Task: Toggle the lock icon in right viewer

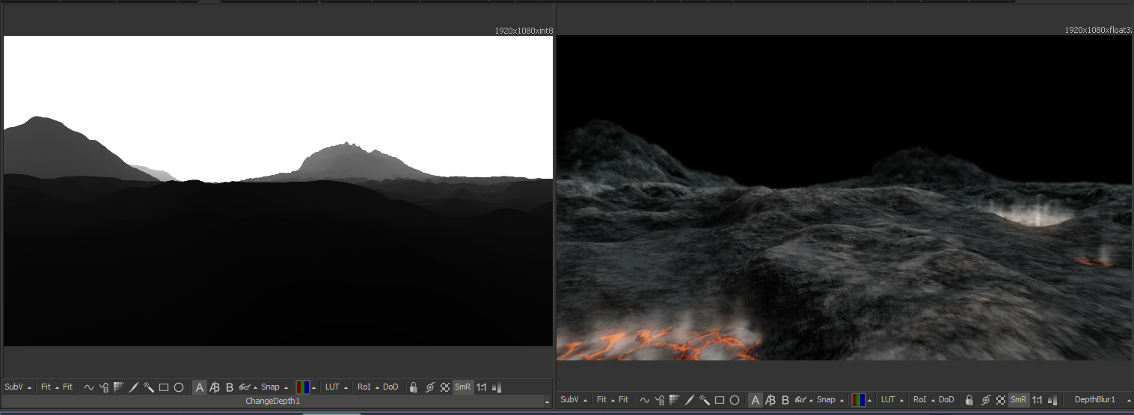Action: [x=969, y=400]
